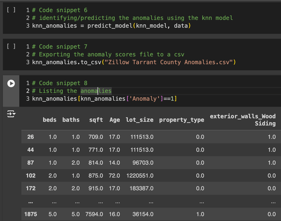The height and width of the screenshot is (221, 281).
Task: Select row index 1875 in the table
Action: [x=30, y=214]
